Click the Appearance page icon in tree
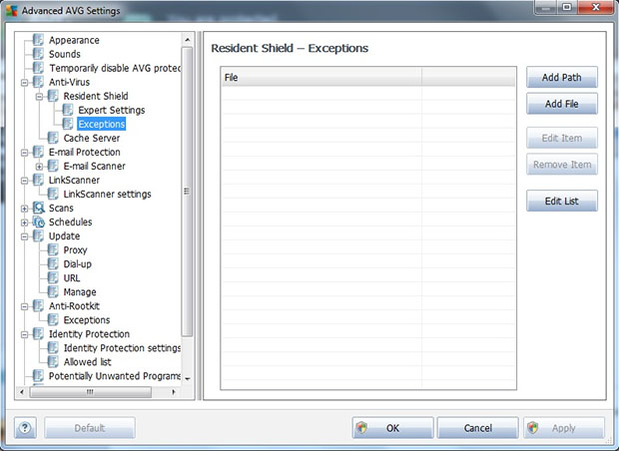The width and height of the screenshot is (619, 451). 38,40
